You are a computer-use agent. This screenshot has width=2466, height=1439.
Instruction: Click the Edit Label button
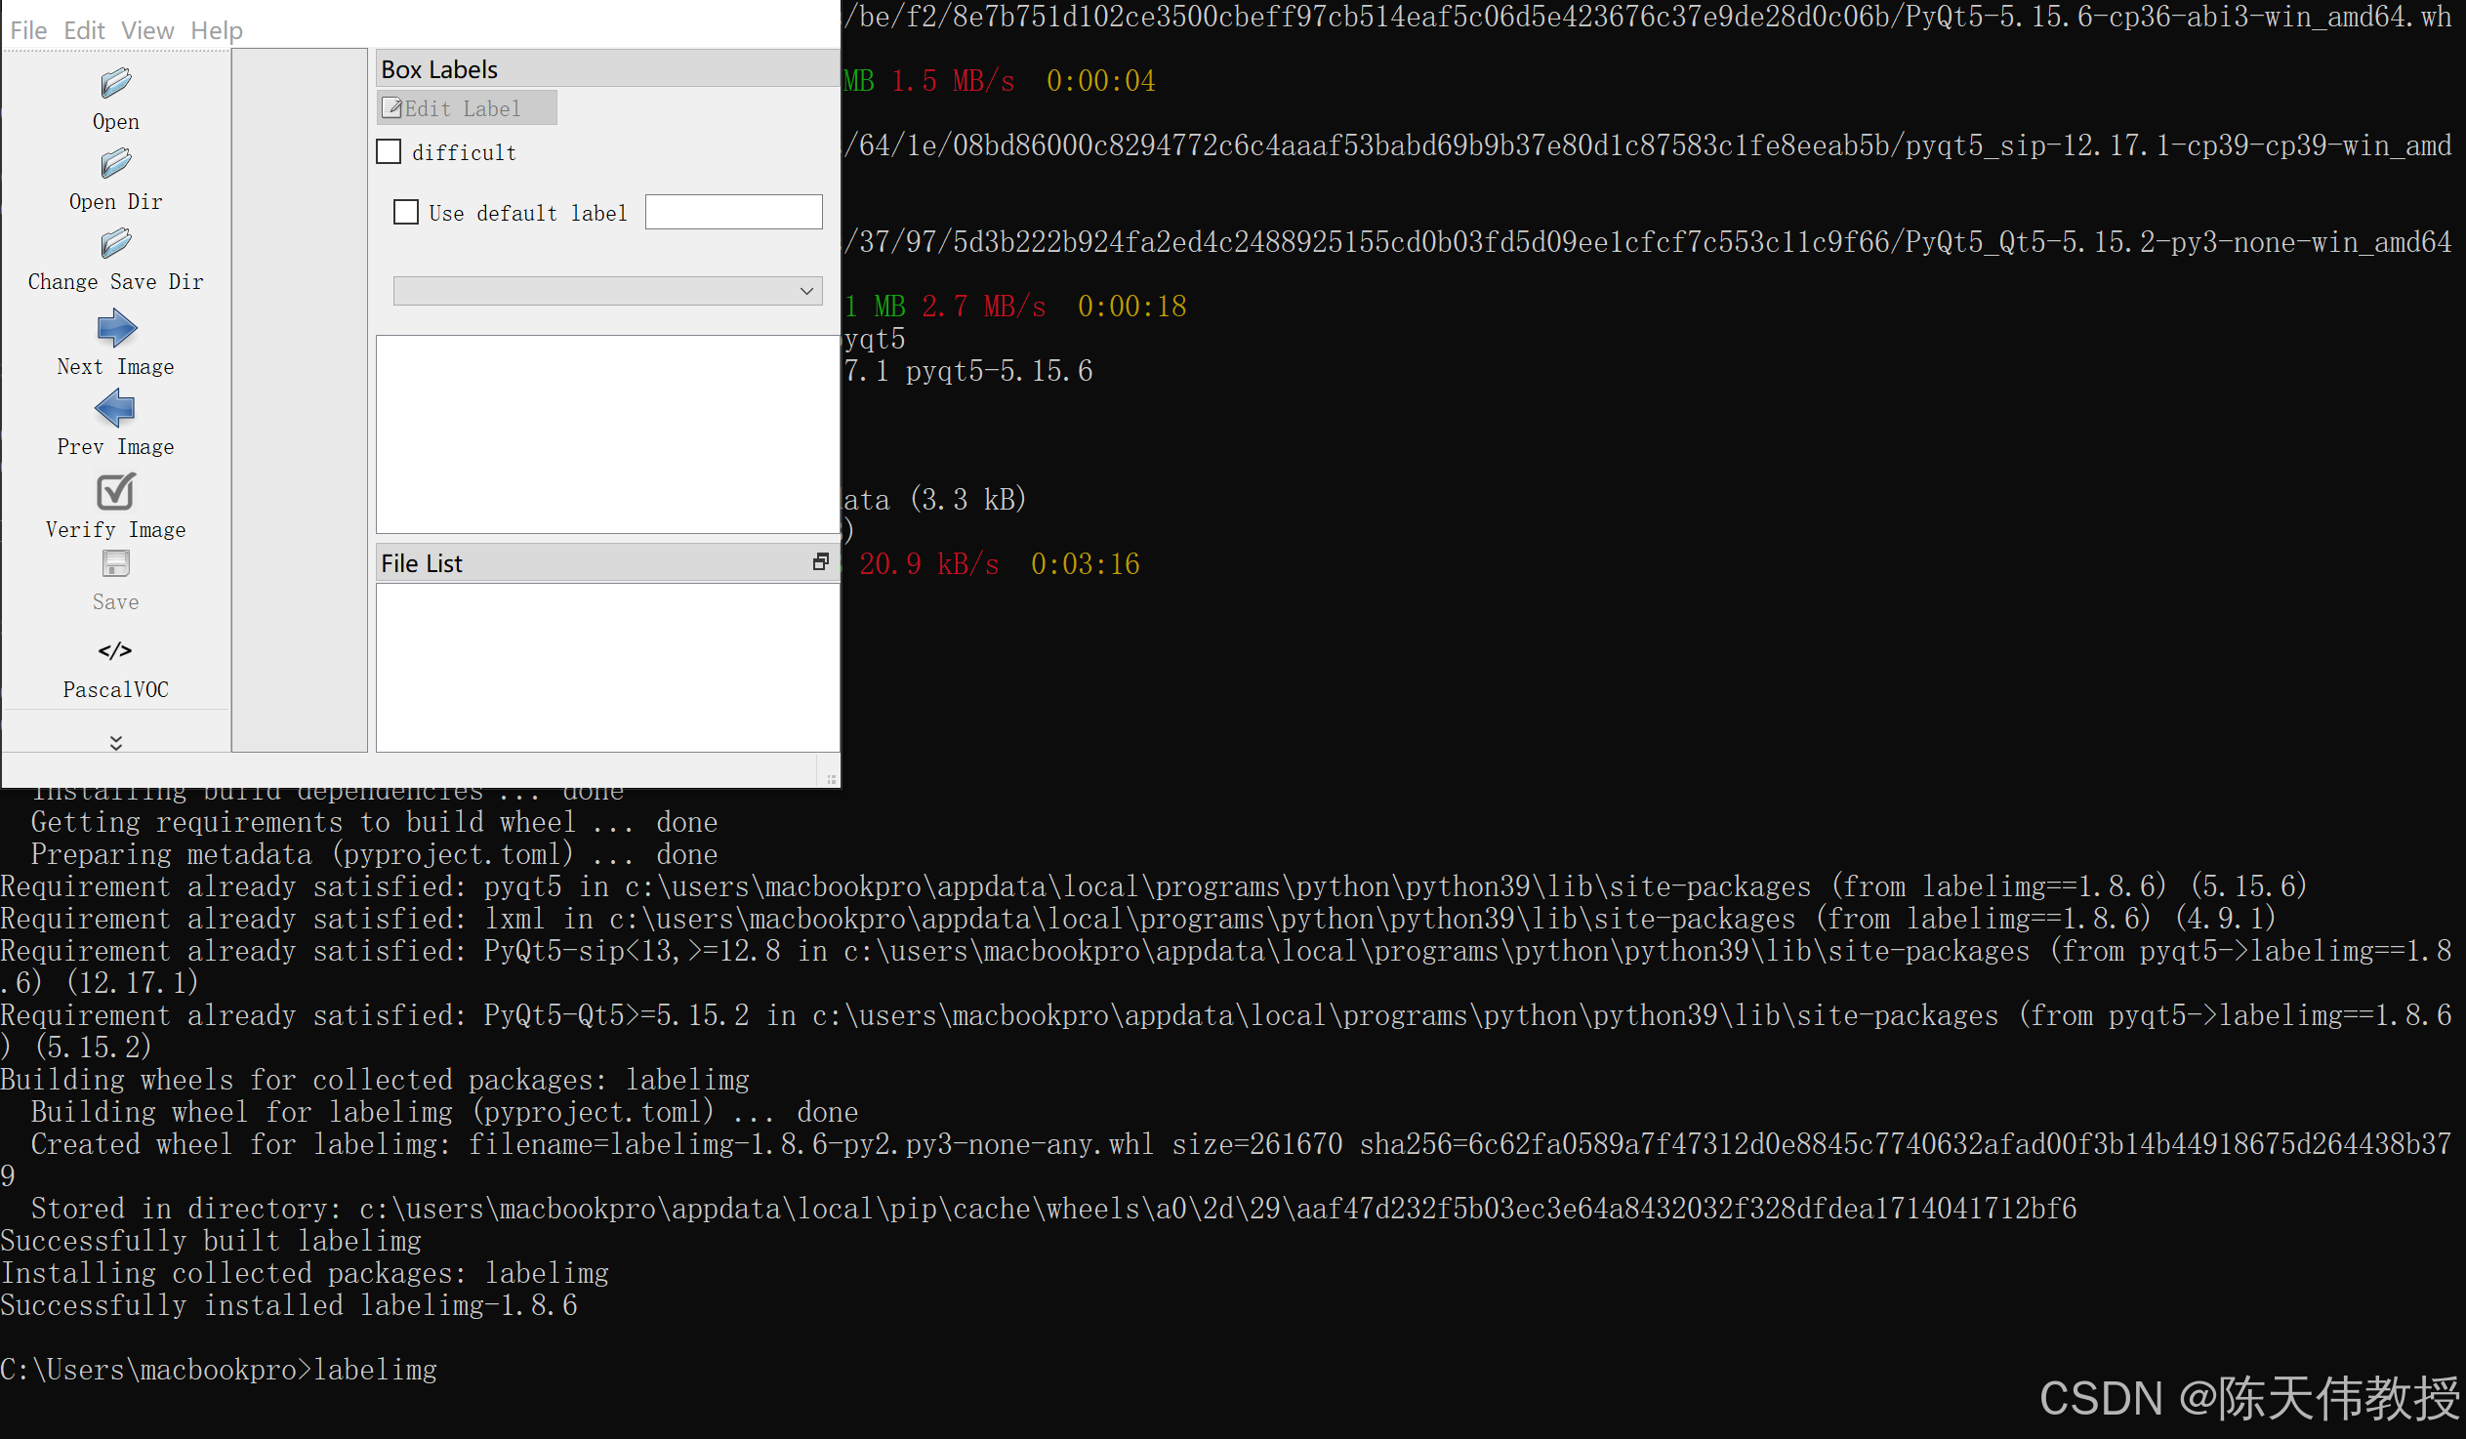(x=466, y=108)
